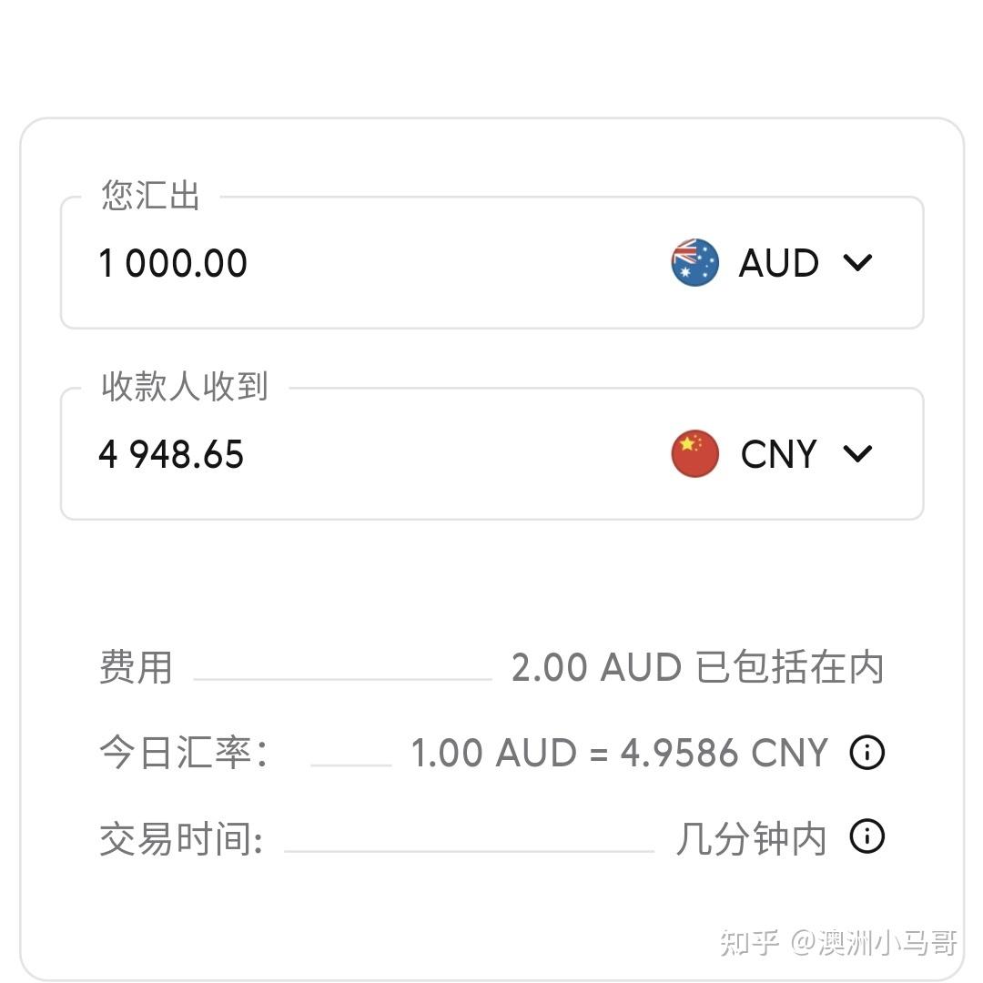Click the 4 948.65 recipient amount field
The width and height of the screenshot is (983, 983).
pos(273,453)
